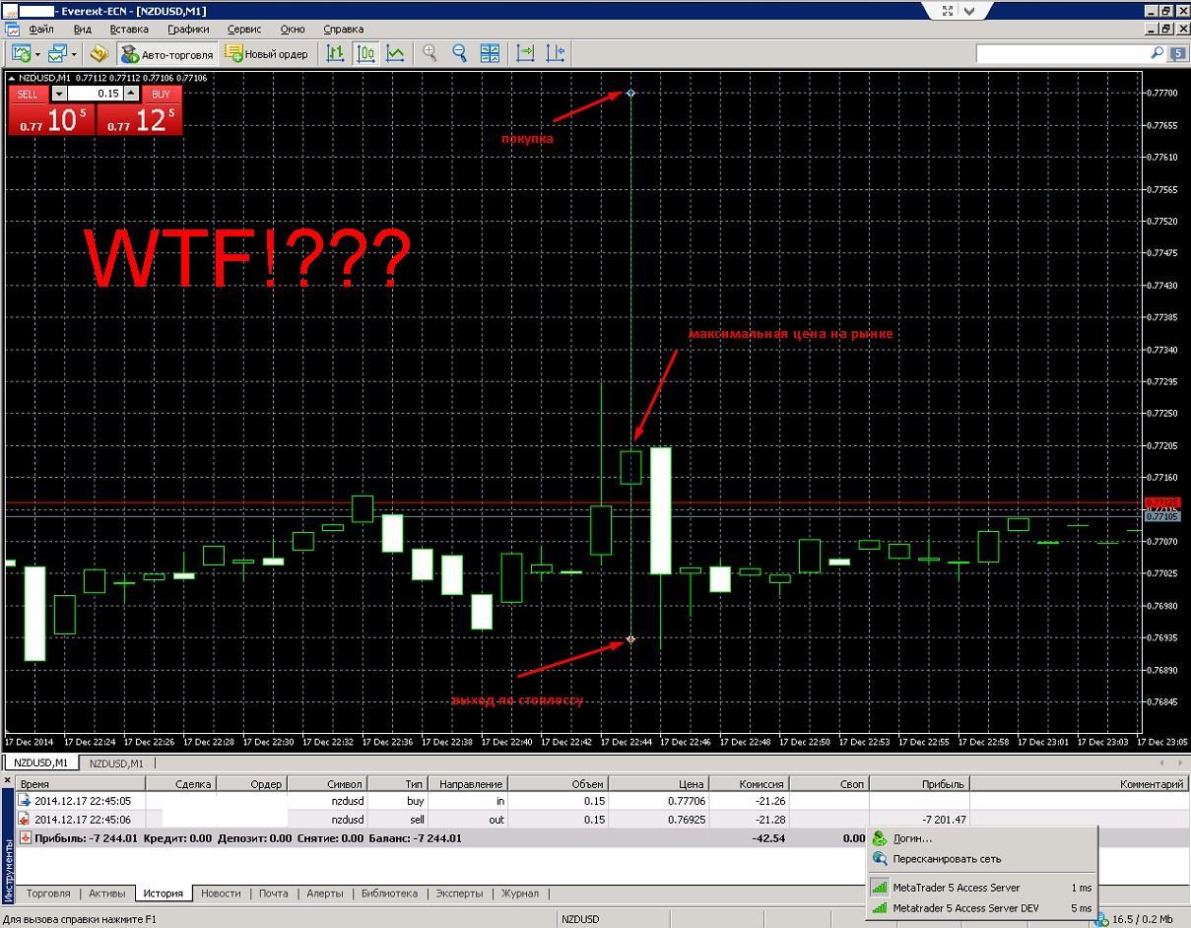Click the Новый ордер button
This screenshot has height=928, width=1191.
[266, 53]
